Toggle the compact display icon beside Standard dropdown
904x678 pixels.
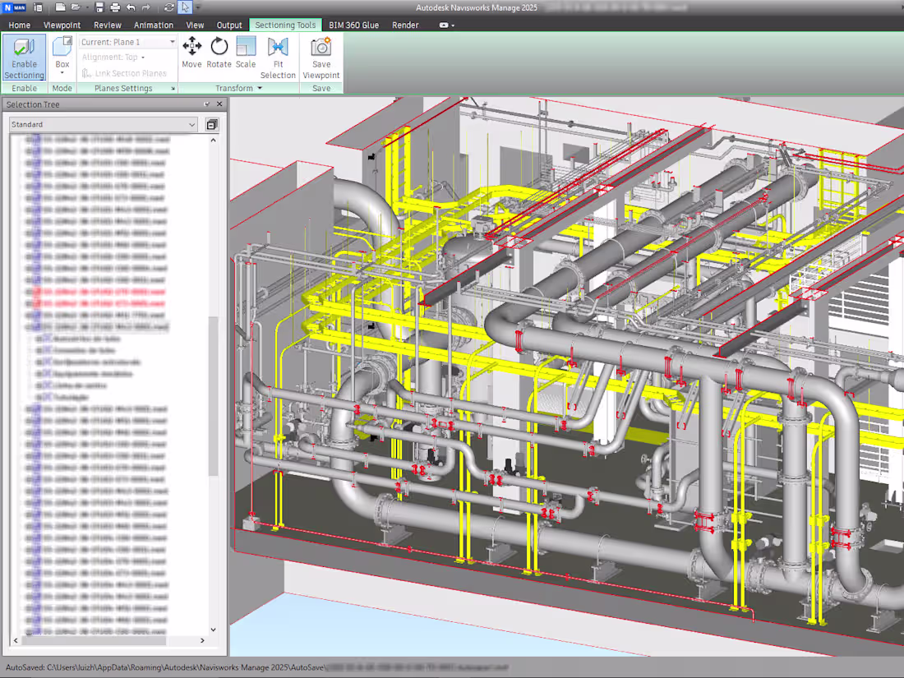pyautogui.click(x=211, y=124)
